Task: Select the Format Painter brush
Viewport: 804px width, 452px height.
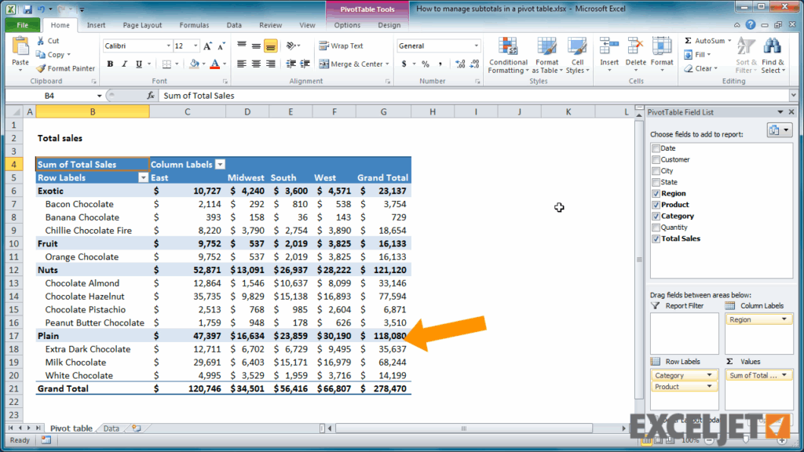Action: [41, 68]
